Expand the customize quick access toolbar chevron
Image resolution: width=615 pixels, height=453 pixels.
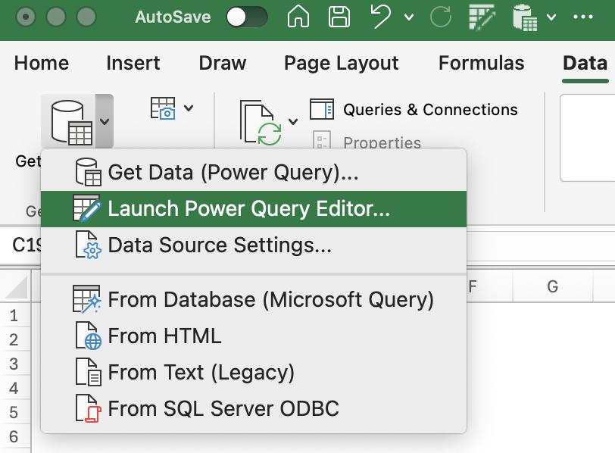551,17
